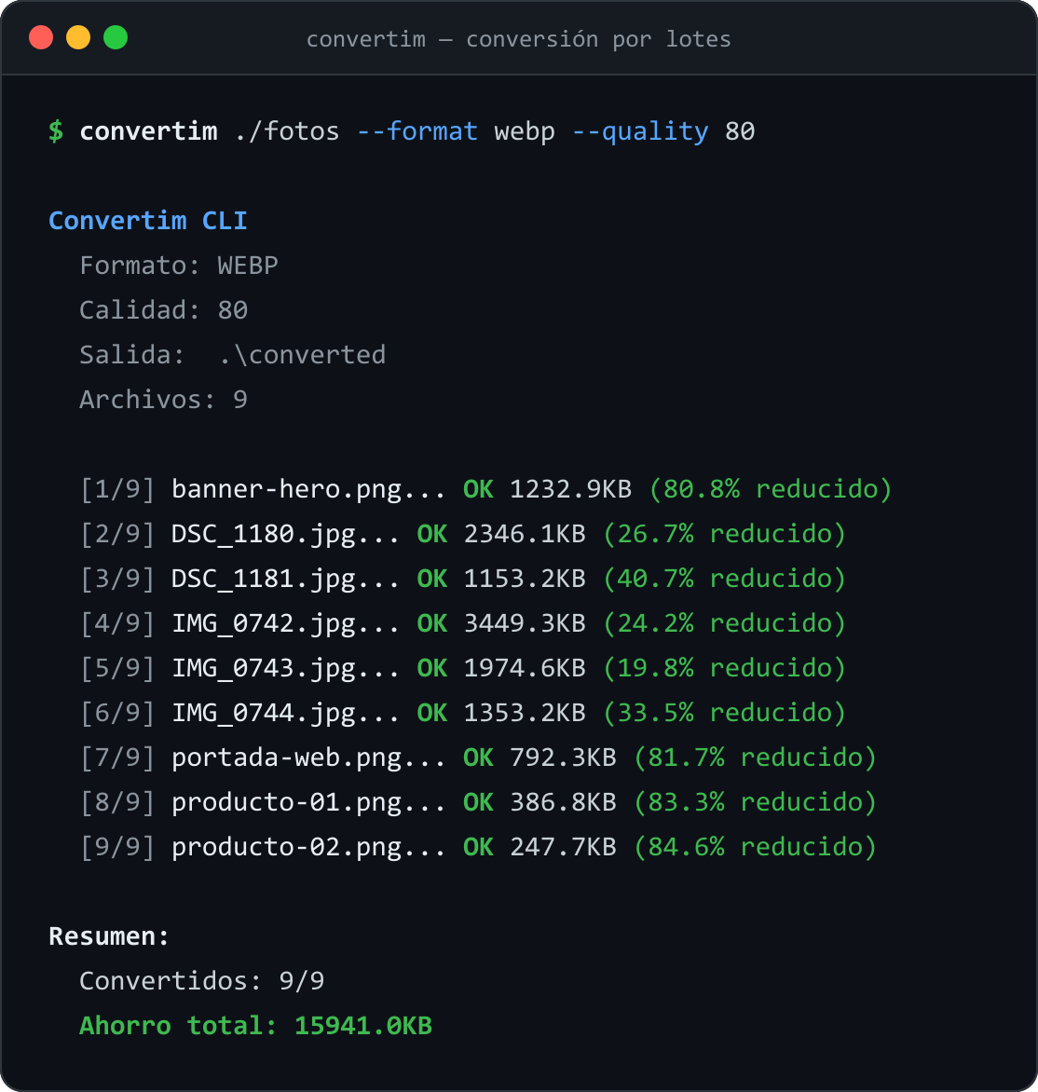Click the 'Salida: .\converted' line
Image resolution: width=1038 pixels, height=1092 pixels.
point(233,354)
